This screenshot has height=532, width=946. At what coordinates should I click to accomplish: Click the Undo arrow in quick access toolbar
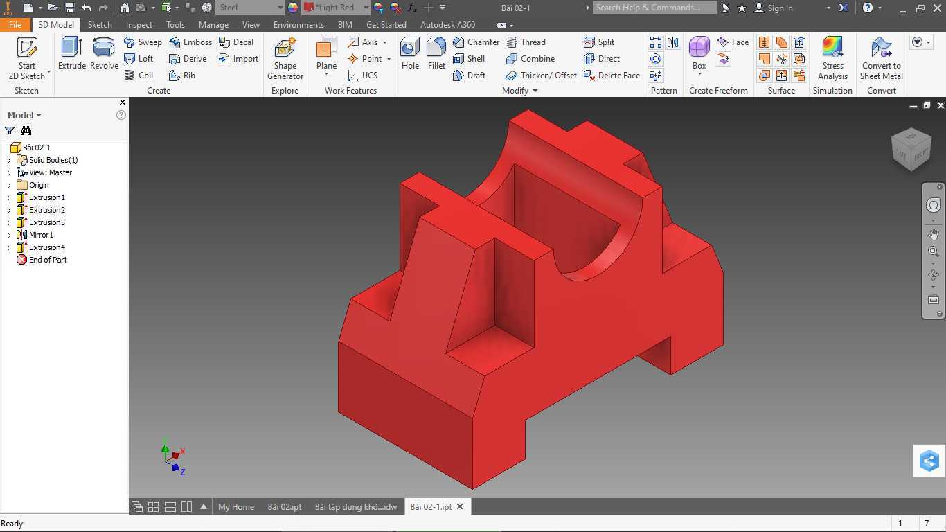pos(86,8)
